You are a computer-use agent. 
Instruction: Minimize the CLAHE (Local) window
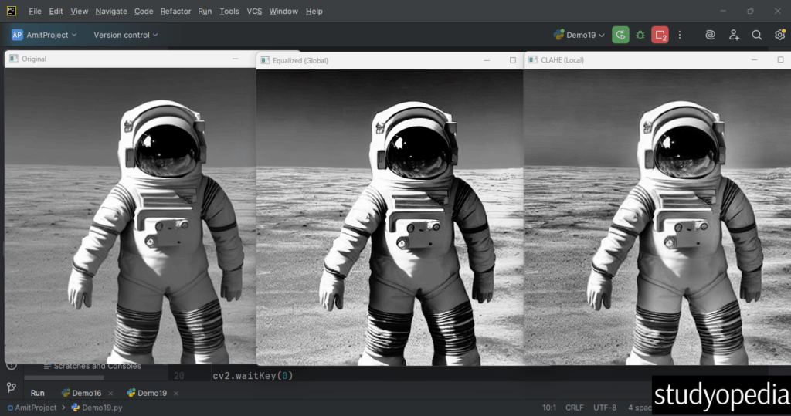pyautogui.click(x=755, y=59)
